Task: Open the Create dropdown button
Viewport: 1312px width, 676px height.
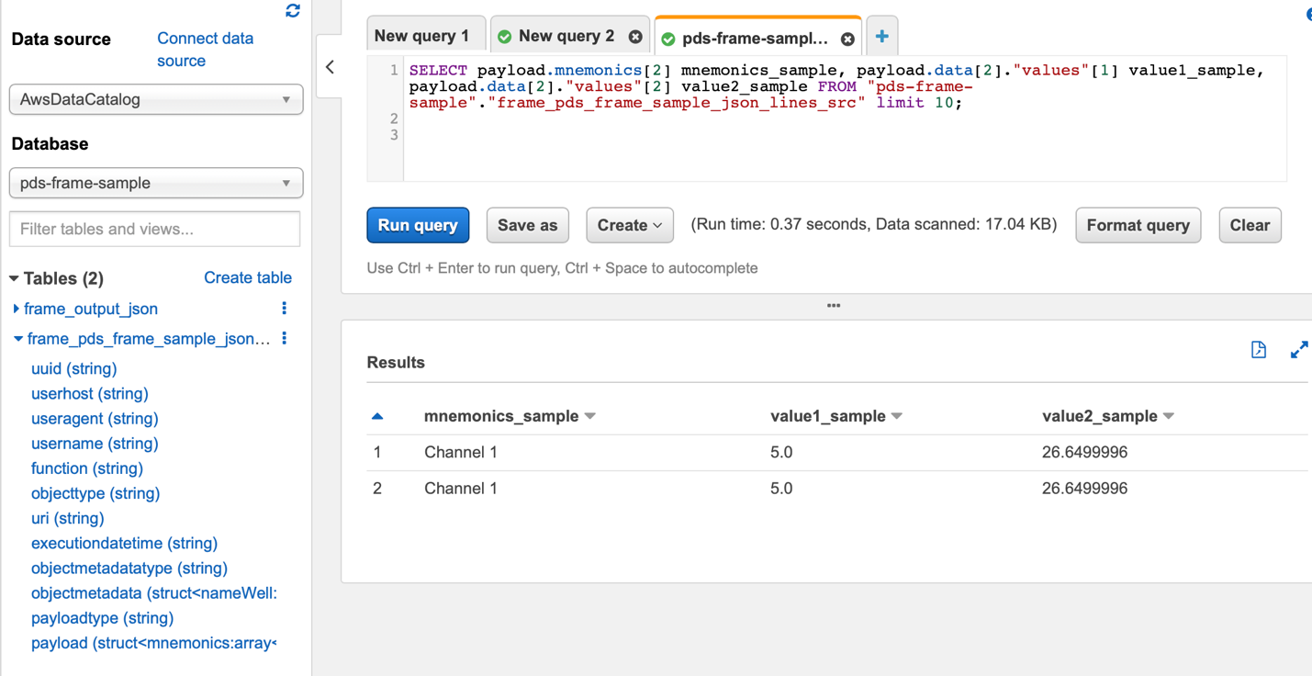Action: (x=629, y=225)
